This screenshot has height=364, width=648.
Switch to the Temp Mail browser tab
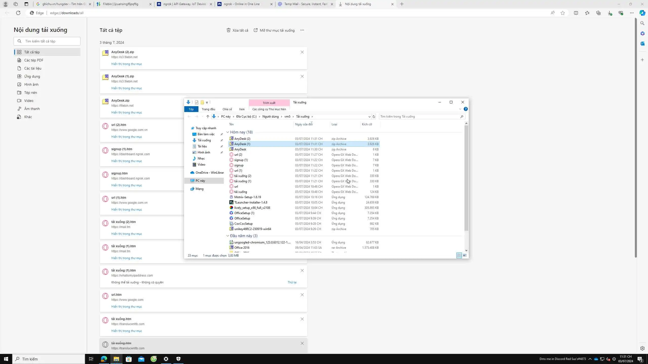pyautogui.click(x=306, y=4)
